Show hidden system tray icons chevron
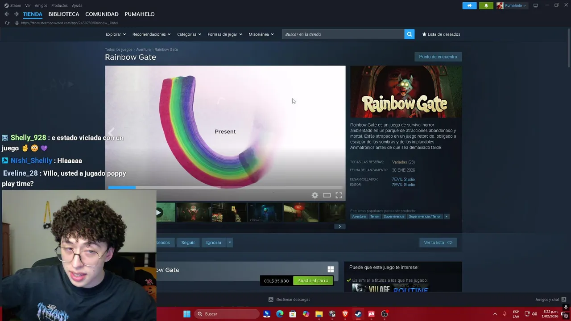This screenshot has height=321, width=571. point(495,314)
